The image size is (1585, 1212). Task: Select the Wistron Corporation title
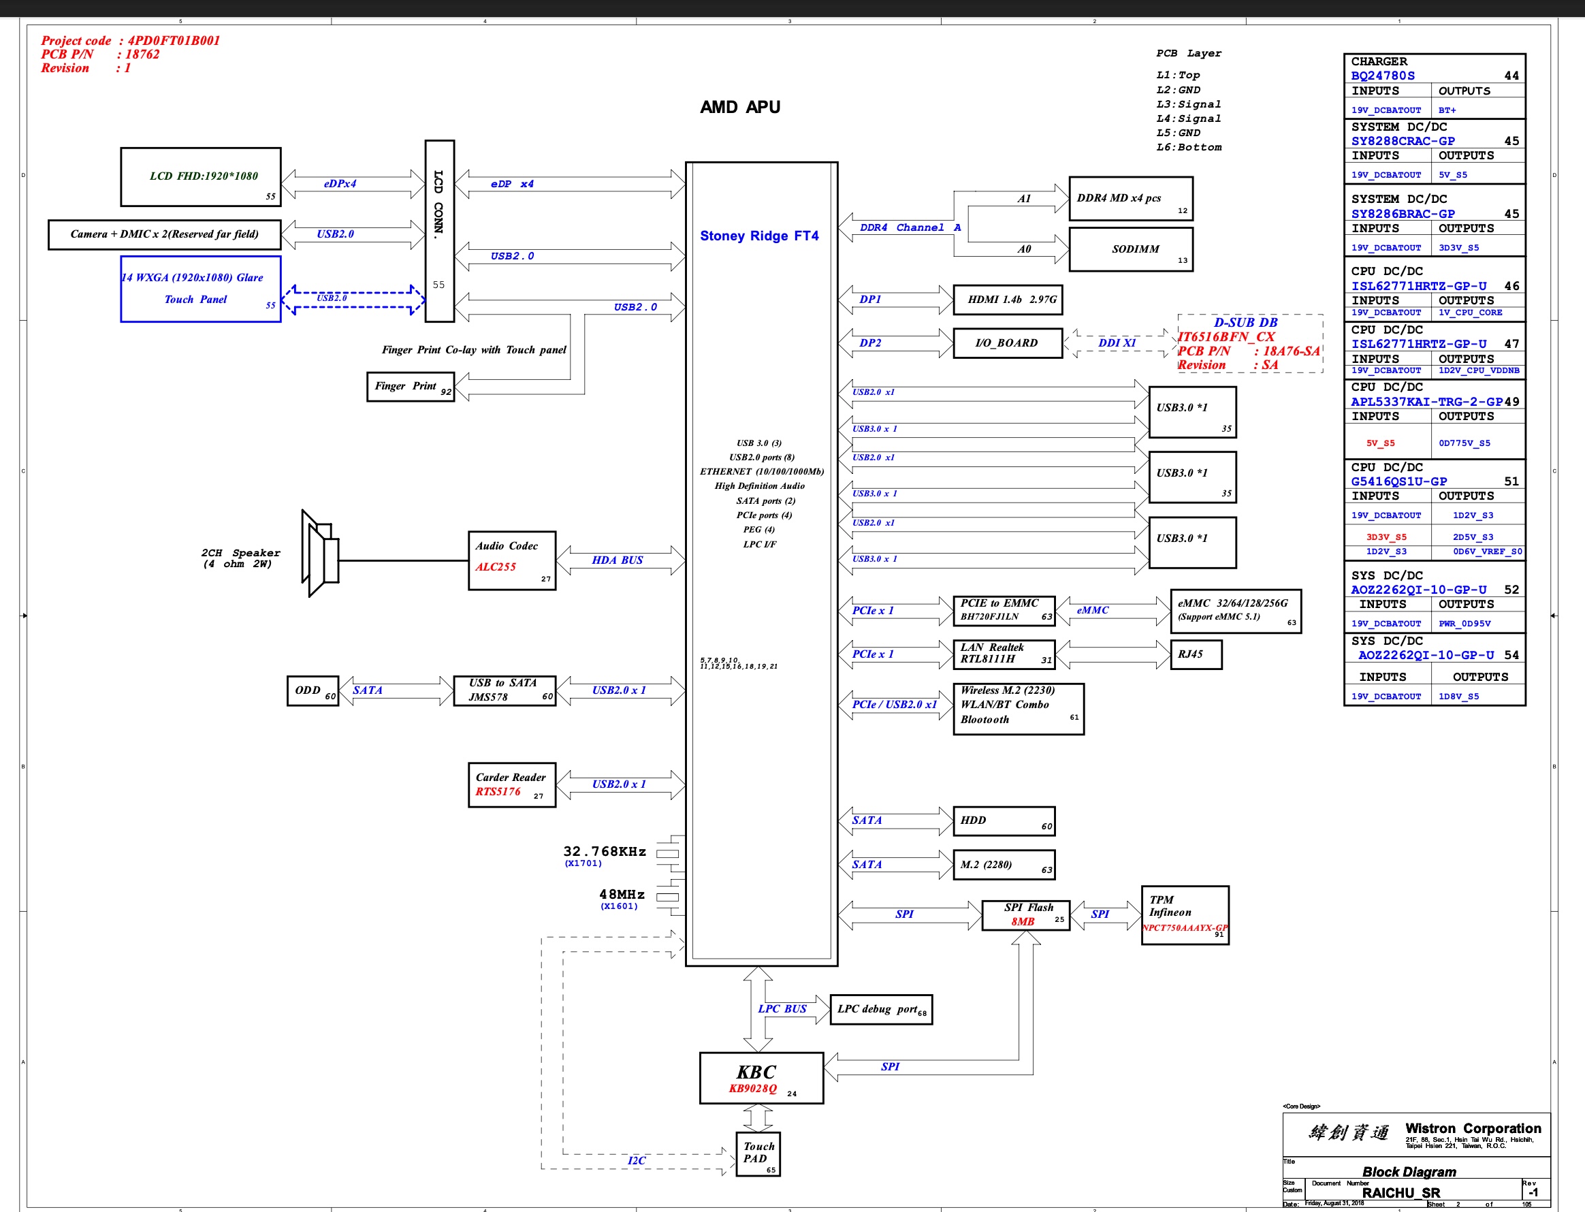[1473, 1129]
